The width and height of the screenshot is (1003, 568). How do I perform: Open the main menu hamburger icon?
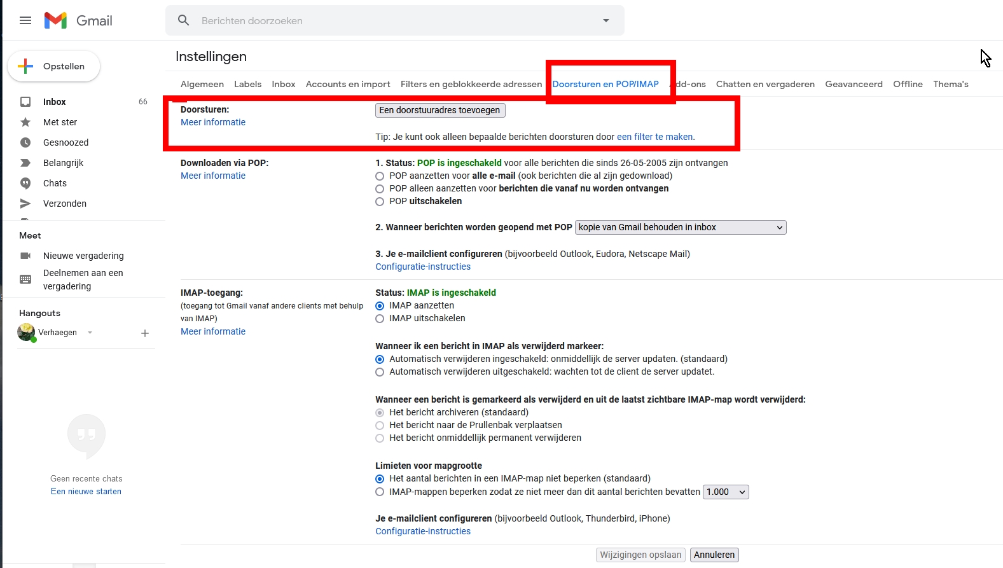(25, 20)
